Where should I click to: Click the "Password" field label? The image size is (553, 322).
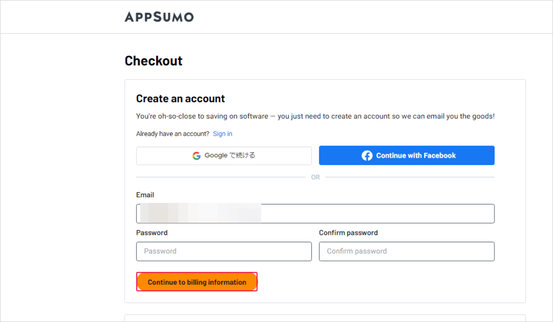pyautogui.click(x=152, y=233)
